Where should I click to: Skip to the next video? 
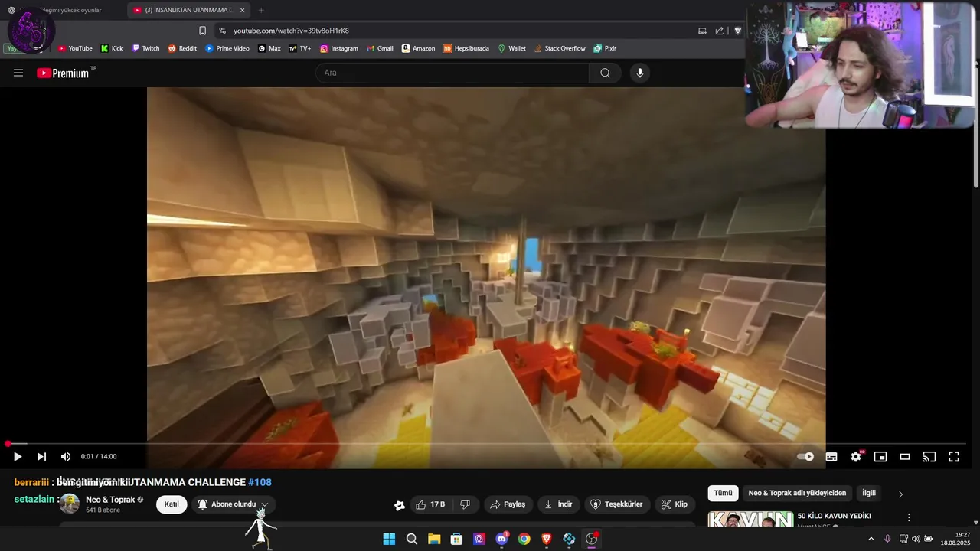(x=41, y=457)
